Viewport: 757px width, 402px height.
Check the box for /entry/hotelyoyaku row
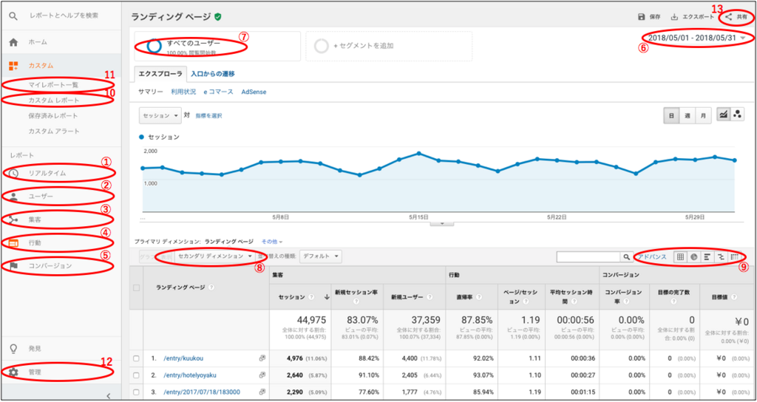click(136, 375)
